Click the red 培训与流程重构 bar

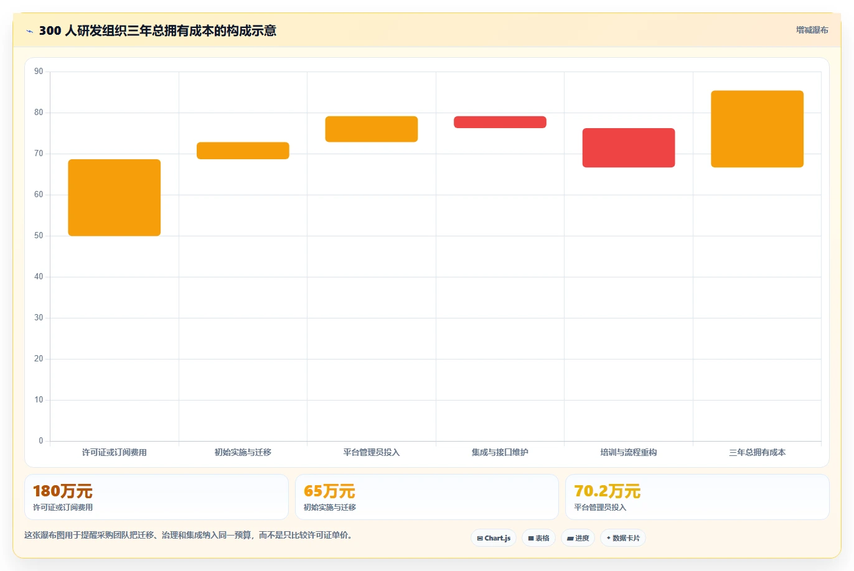pos(629,147)
